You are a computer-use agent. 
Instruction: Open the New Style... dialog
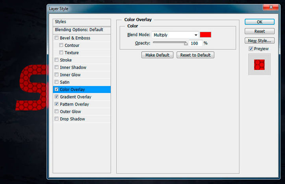[259, 41]
